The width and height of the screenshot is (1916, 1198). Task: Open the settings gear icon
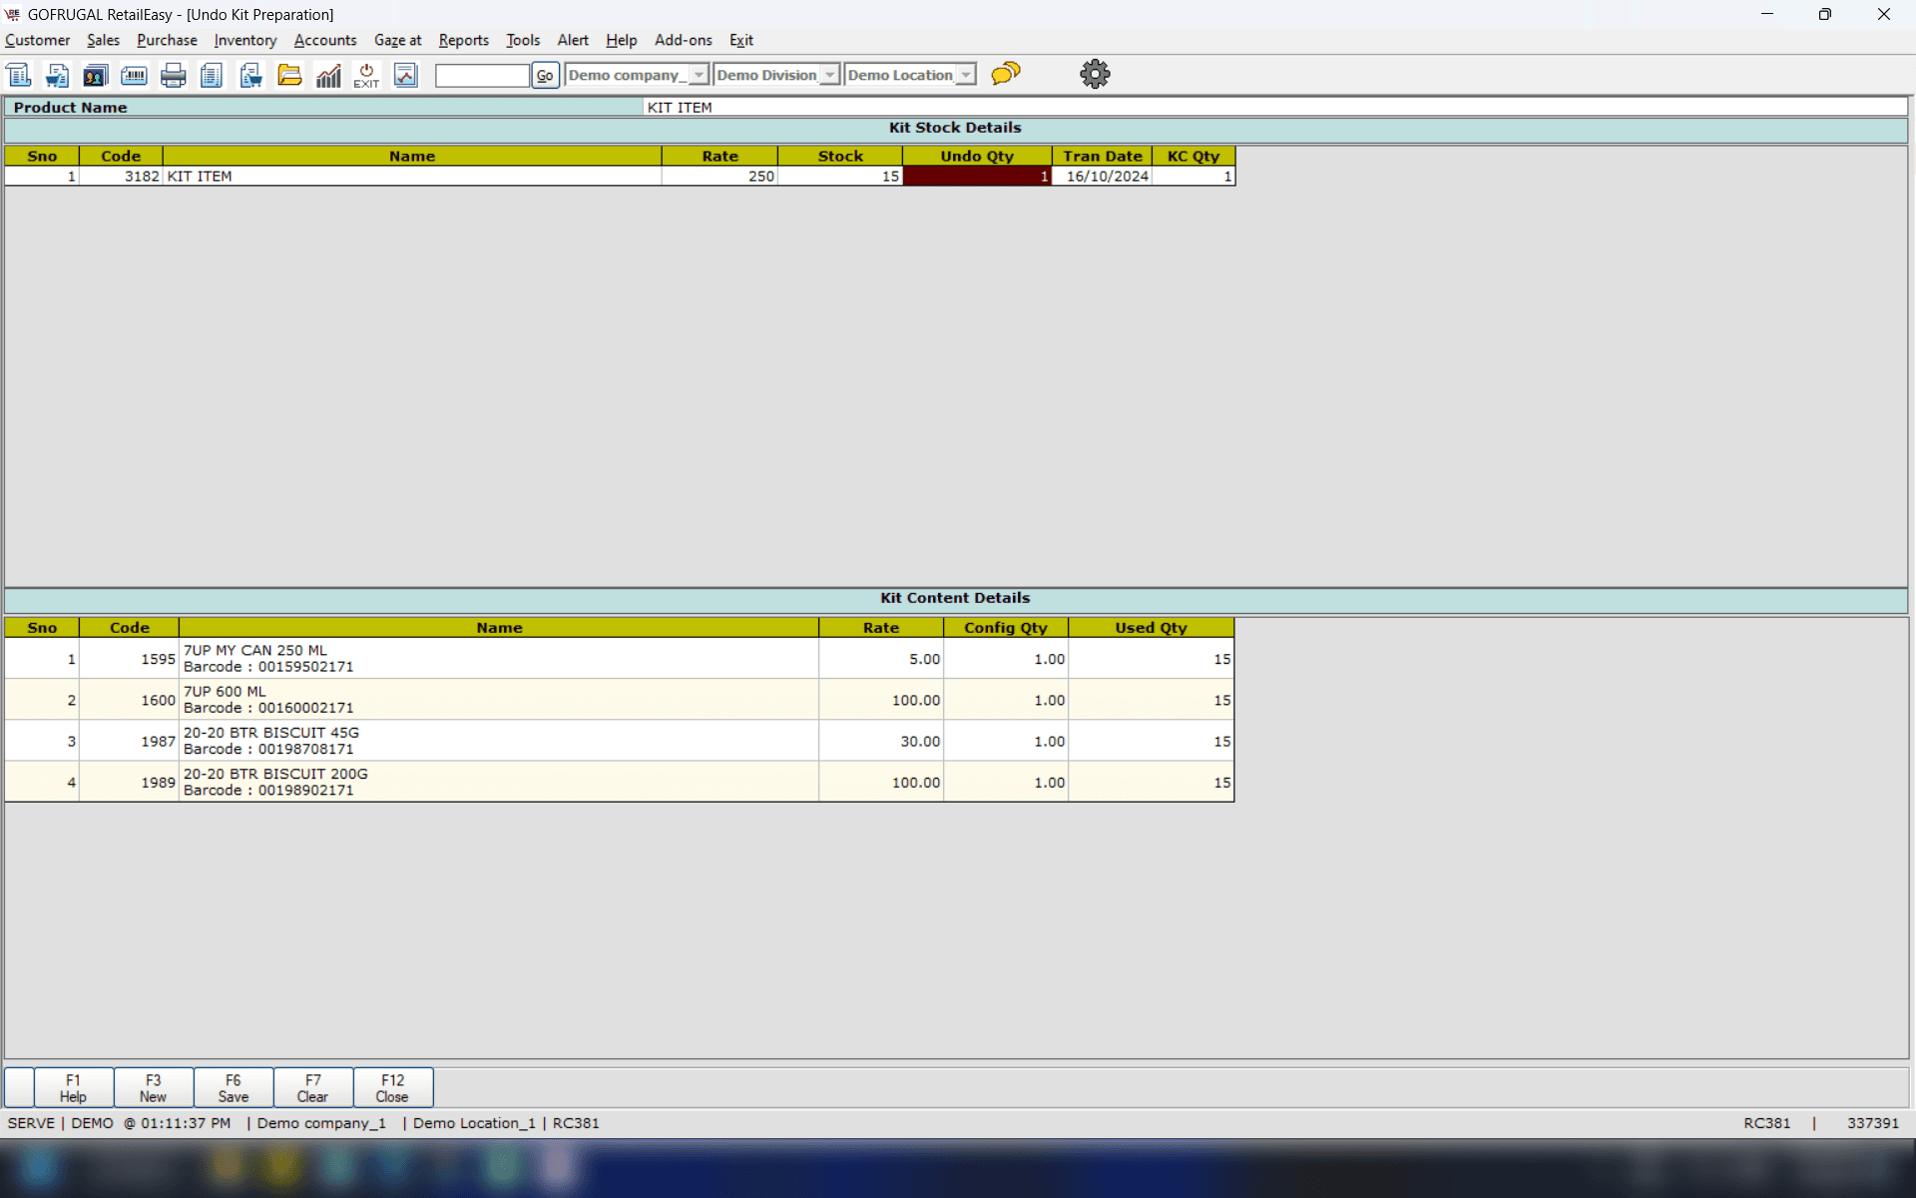click(1095, 74)
